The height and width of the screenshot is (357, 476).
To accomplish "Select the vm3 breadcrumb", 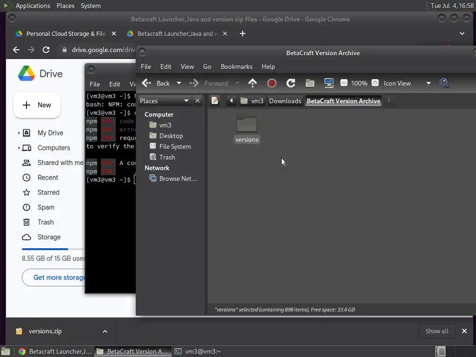I will [252, 101].
